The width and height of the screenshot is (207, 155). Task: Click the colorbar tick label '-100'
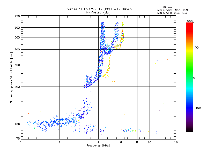pyautogui.click(x=197, y=108)
